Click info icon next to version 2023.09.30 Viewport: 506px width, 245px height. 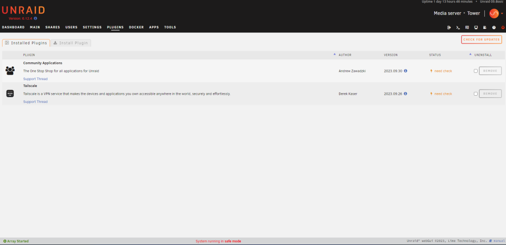point(406,71)
